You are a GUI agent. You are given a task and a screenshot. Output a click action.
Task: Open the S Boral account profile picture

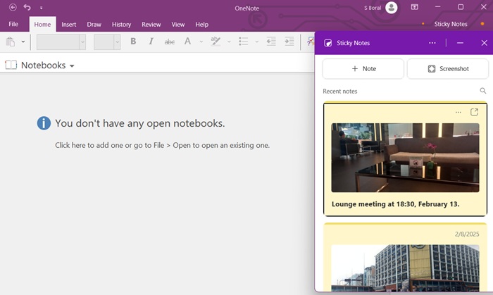tap(391, 8)
